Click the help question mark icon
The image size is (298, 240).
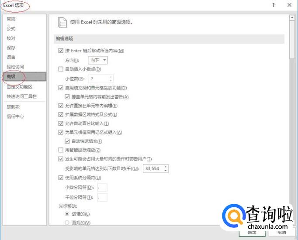(x=273, y=5)
